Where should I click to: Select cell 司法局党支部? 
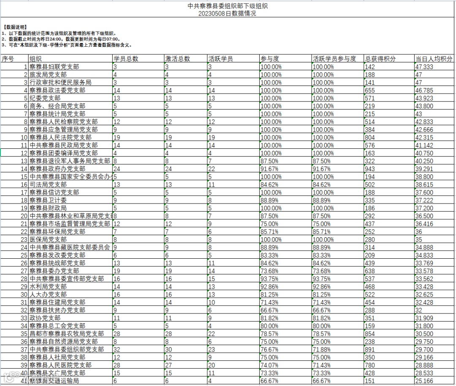click(x=71, y=184)
